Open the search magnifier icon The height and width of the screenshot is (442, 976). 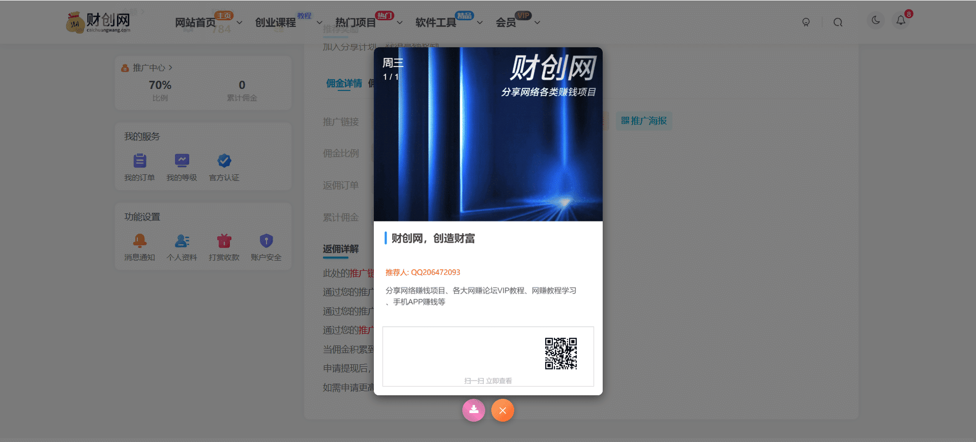point(838,22)
